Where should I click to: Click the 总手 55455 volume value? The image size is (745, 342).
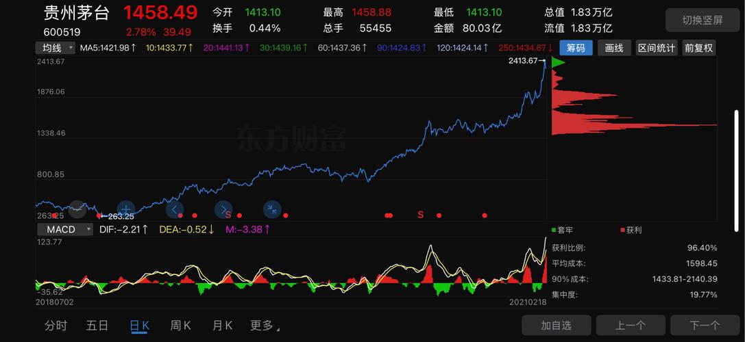[x=376, y=29]
